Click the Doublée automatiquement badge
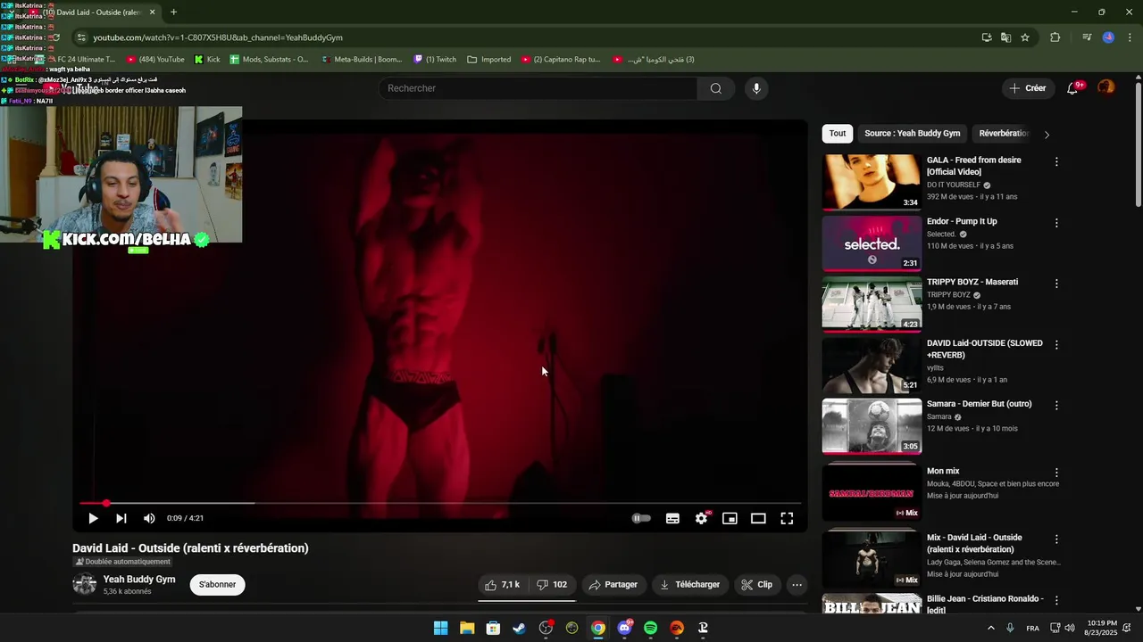The image size is (1143, 642). click(x=122, y=562)
